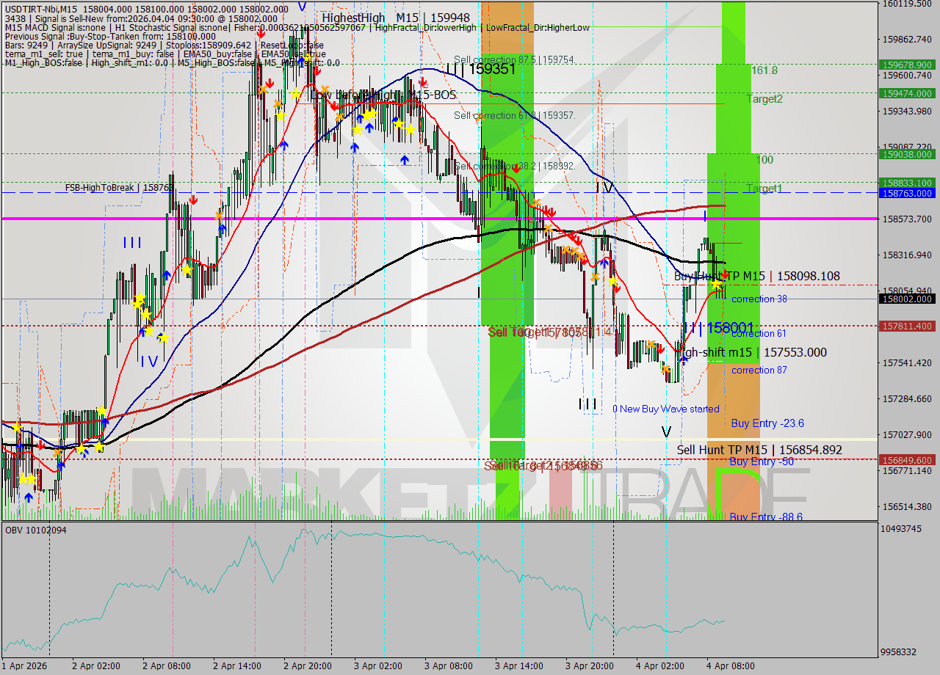
Task: Click the 'Buy Entry -23.6' label
Action: pyautogui.click(x=767, y=423)
